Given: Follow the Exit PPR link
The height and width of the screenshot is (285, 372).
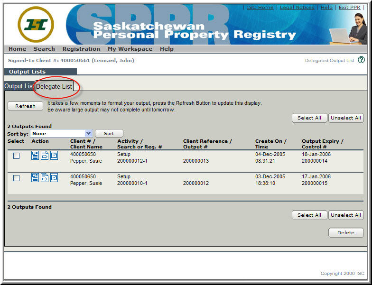Looking at the screenshot, I should point(349,8).
